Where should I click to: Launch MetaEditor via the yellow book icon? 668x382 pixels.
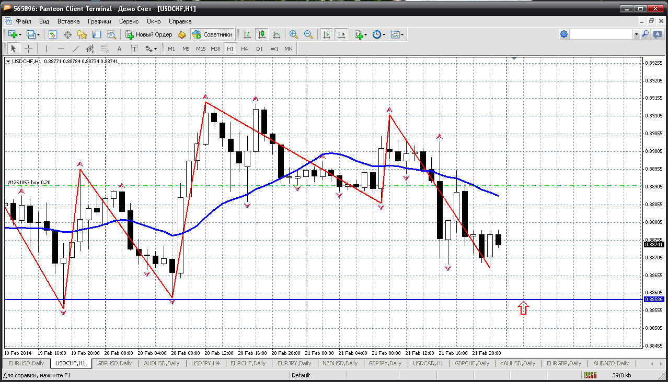tap(182, 34)
